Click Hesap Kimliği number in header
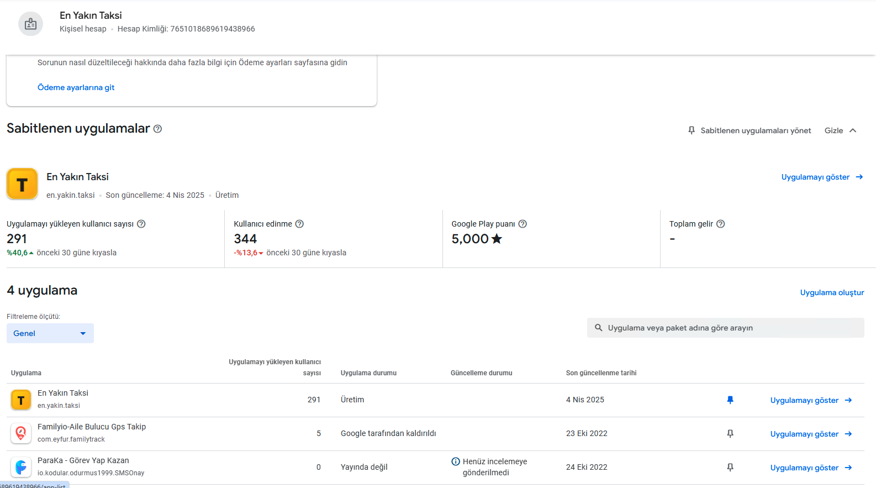 [x=213, y=29]
